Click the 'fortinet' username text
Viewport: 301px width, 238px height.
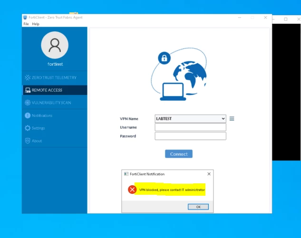tap(55, 64)
